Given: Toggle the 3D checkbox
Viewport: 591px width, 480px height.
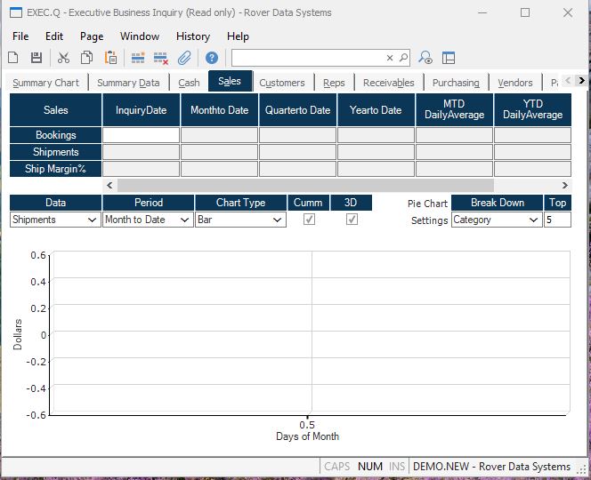Looking at the screenshot, I should pos(352,220).
